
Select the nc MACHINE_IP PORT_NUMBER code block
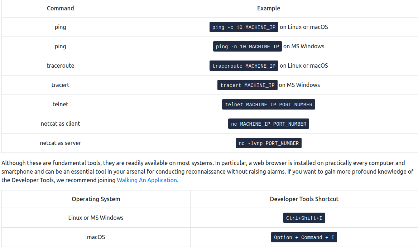(x=269, y=124)
